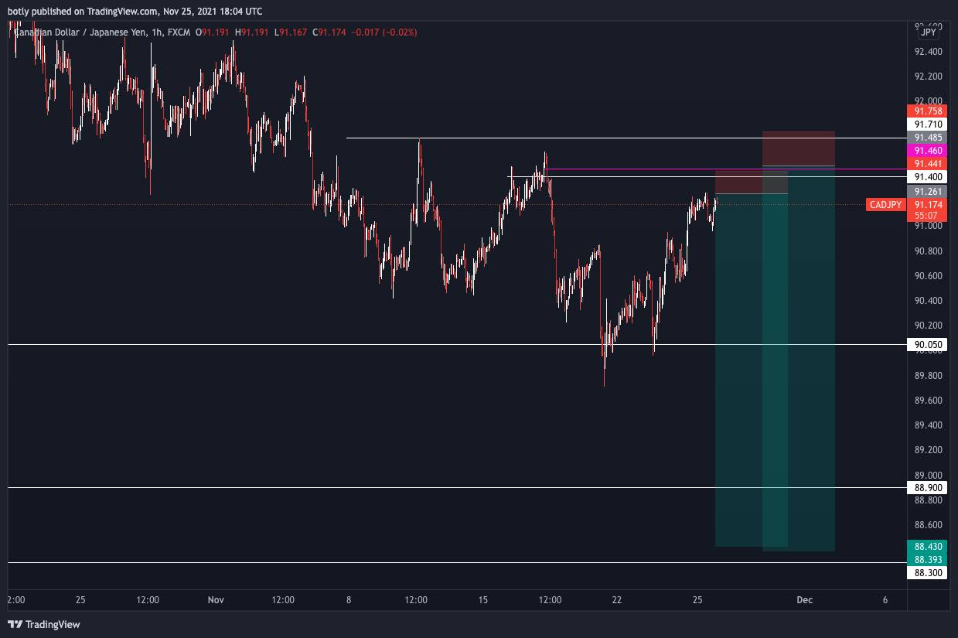Screen dimensions: 958x638
Task: Click the 89.400 price axis tick
Action: [x=928, y=425]
